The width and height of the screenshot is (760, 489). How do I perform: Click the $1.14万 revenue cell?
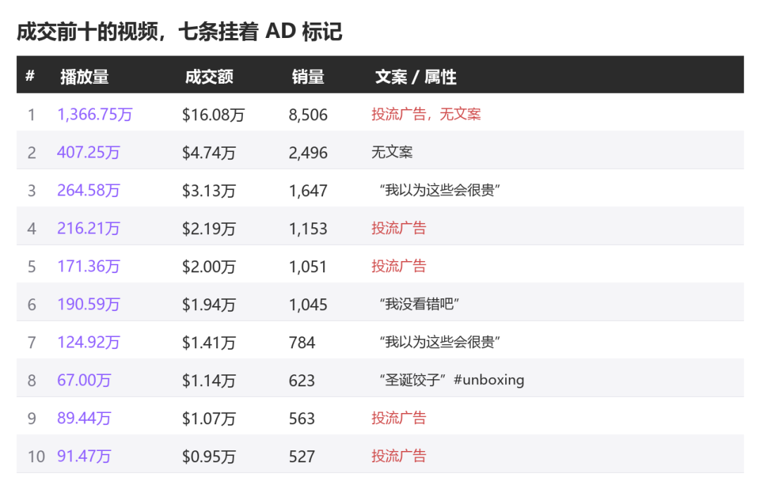tap(209, 381)
